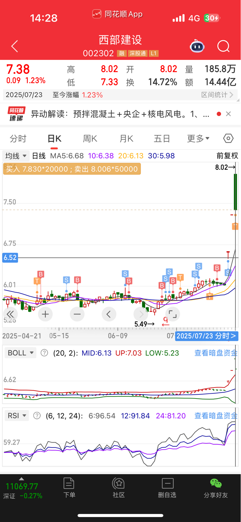
Task: Open 区间统计 range statistics
Action: coord(217,95)
